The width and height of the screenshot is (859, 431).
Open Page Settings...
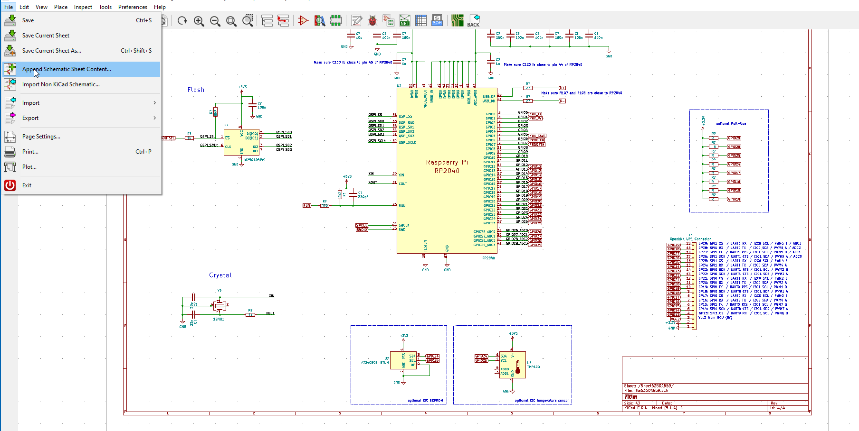81,137
